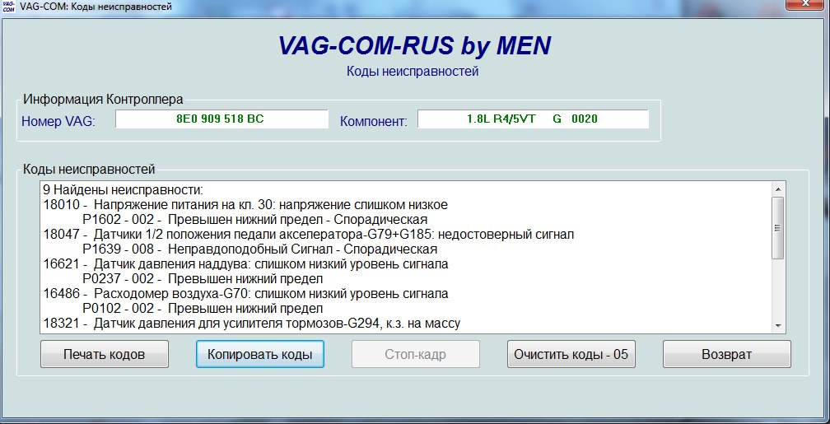Select line P0102 - 002 Превышен нижний предел
Screen dimensions: 830x424
[x=203, y=308]
